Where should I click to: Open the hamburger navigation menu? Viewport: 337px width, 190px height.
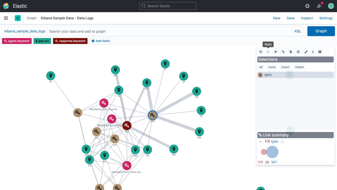coord(6,18)
